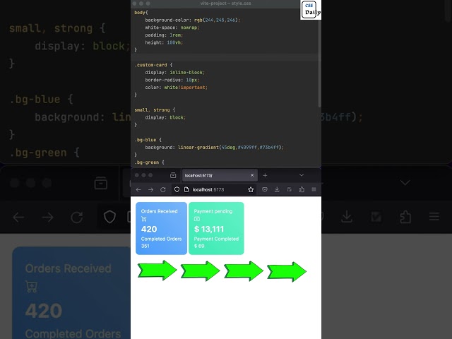Click the checkmark extension icon in the toolbar
Image resolution: width=452 pixels, height=339 pixels.
(x=289, y=189)
